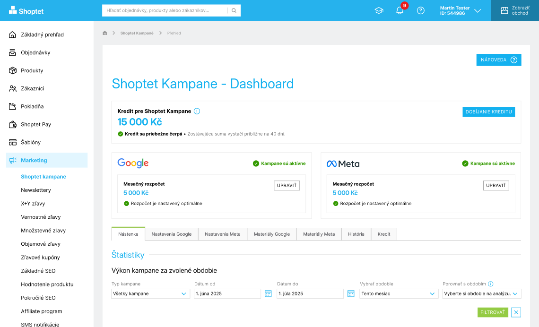539x327 pixels.
Task: Open the Porovnať s obdobím dropdown
Action: coord(482,293)
